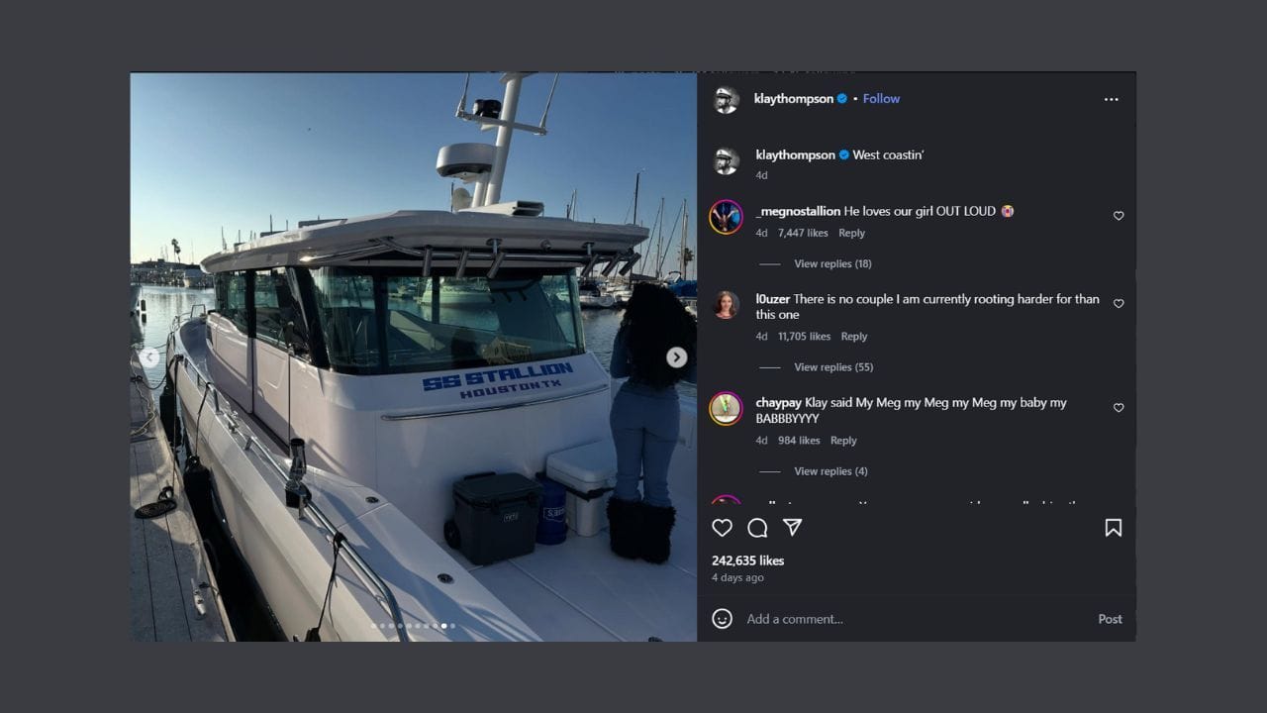Like the post with the heart icon
1267x713 pixels.
[722, 528]
